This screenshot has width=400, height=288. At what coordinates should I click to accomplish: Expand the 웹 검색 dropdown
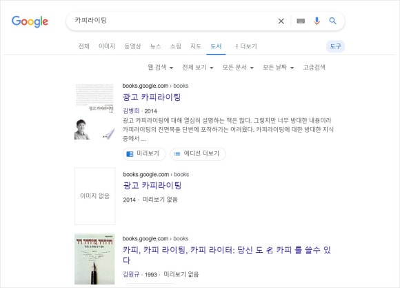[161, 68]
